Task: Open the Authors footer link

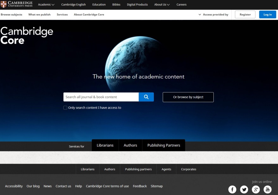Action: [x=110, y=169]
